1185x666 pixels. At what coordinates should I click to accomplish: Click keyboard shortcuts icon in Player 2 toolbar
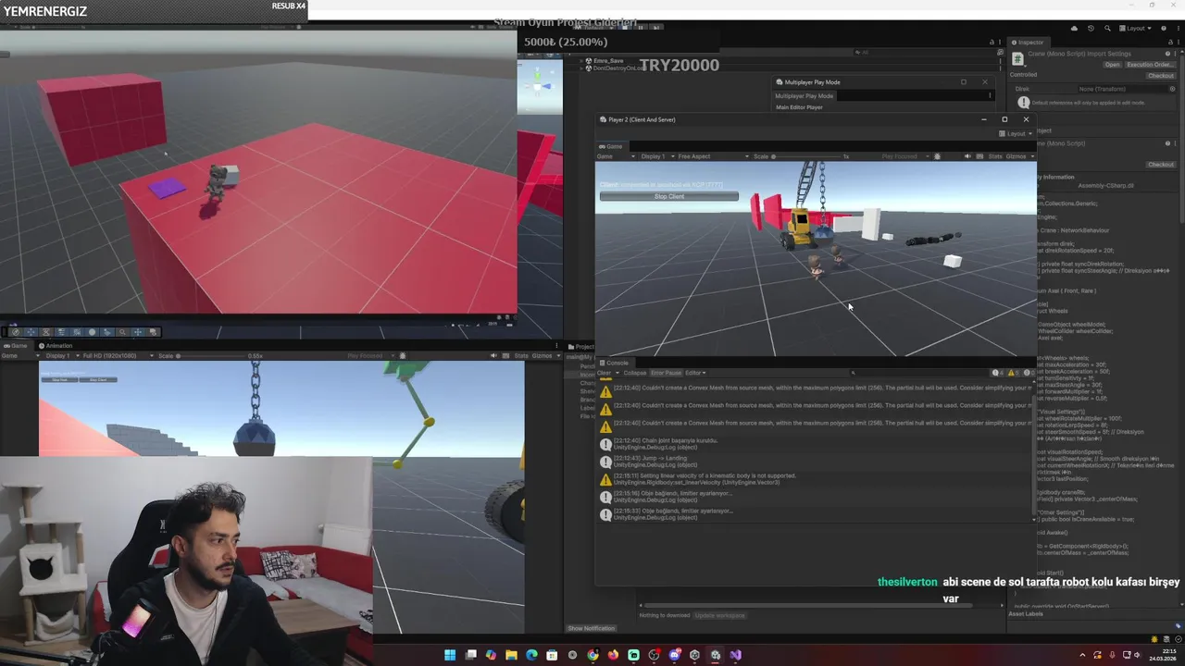click(979, 156)
